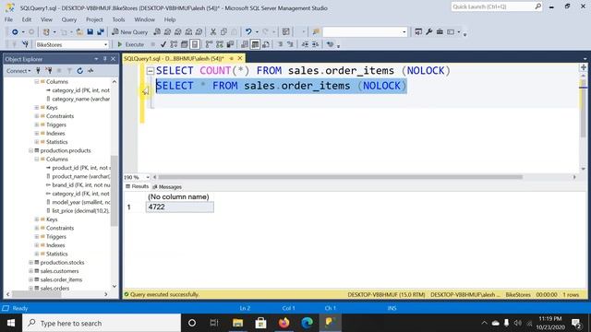Toggle the Object Explorer auto-hide pin
Viewport: 591px width, 332px height.
104,59
